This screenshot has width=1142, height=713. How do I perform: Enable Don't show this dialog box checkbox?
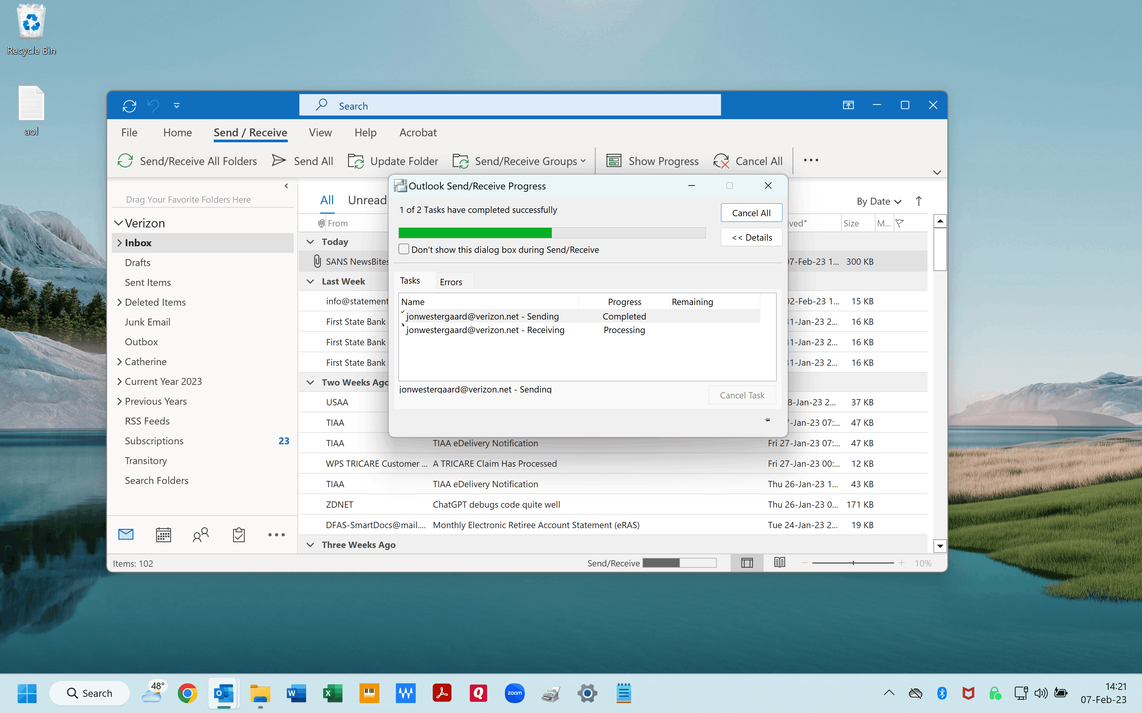pos(404,249)
